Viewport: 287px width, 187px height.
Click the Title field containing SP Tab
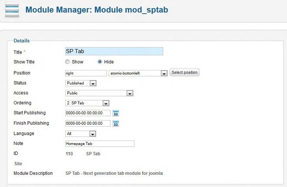click(113, 51)
